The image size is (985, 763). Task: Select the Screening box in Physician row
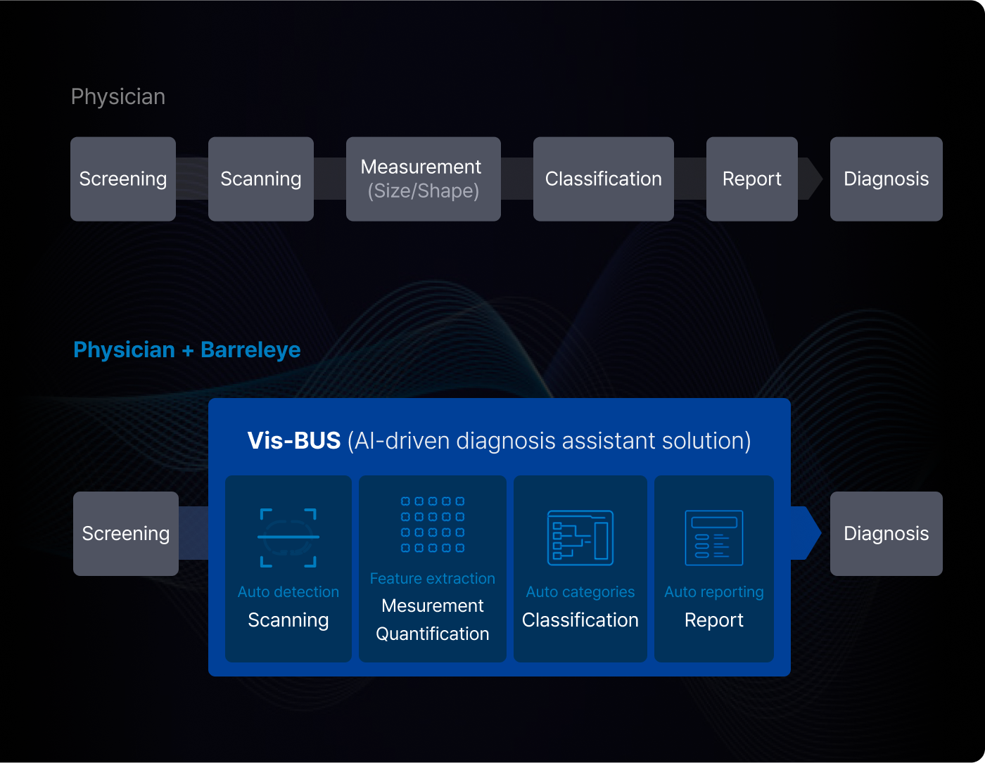[x=123, y=179]
